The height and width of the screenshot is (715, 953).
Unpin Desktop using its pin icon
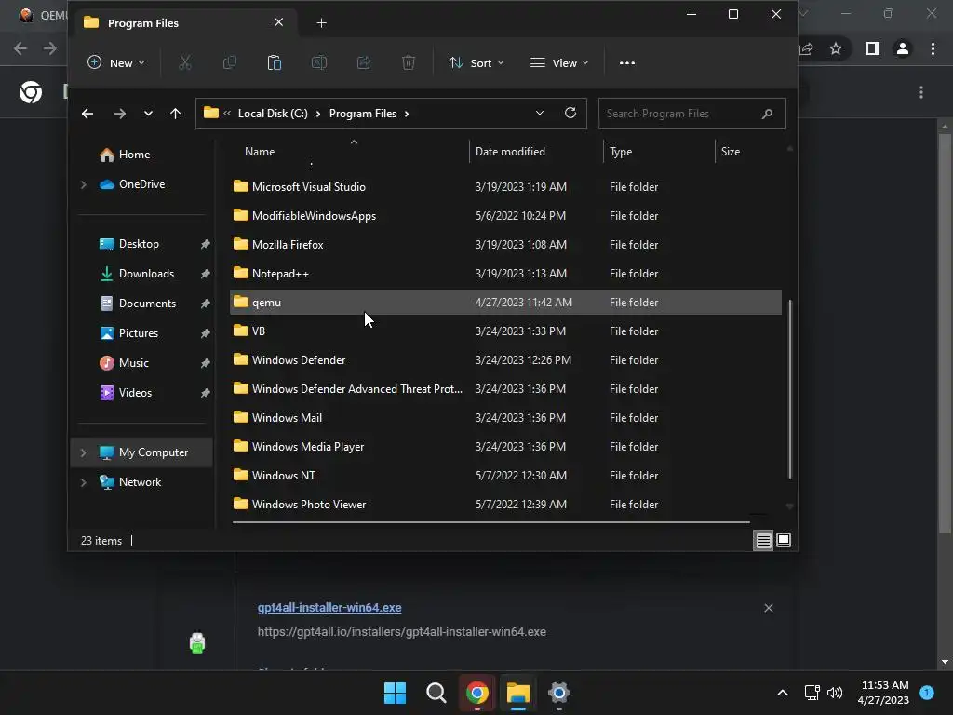click(x=205, y=244)
